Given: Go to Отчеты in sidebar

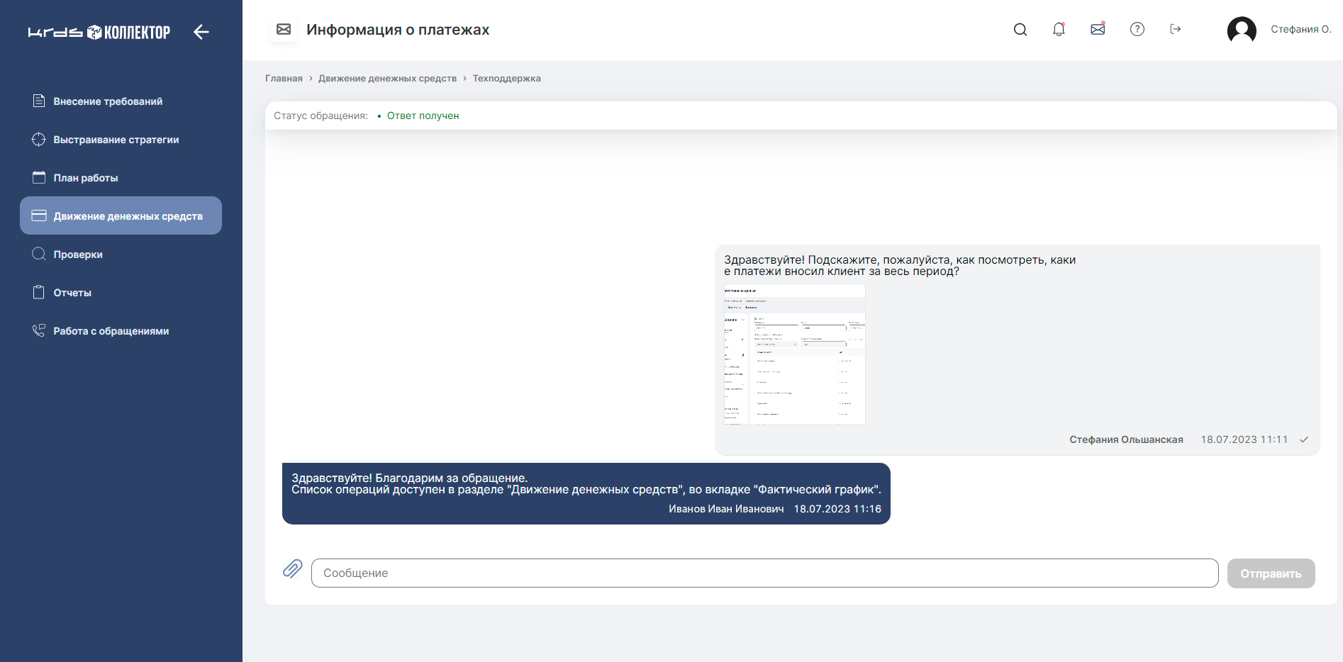Looking at the screenshot, I should (72, 293).
